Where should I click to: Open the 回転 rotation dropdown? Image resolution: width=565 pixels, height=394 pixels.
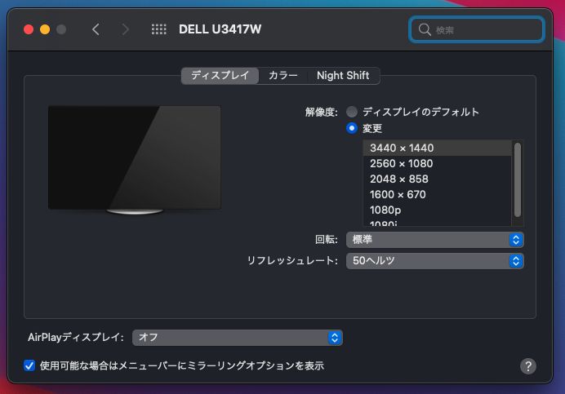(x=434, y=240)
